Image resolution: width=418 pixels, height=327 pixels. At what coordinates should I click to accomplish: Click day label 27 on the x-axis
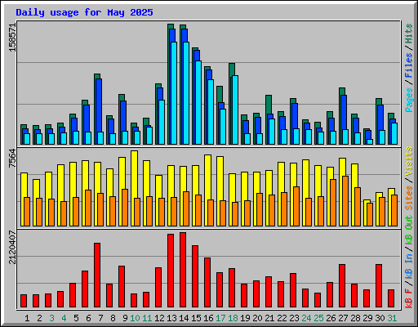point(343,318)
